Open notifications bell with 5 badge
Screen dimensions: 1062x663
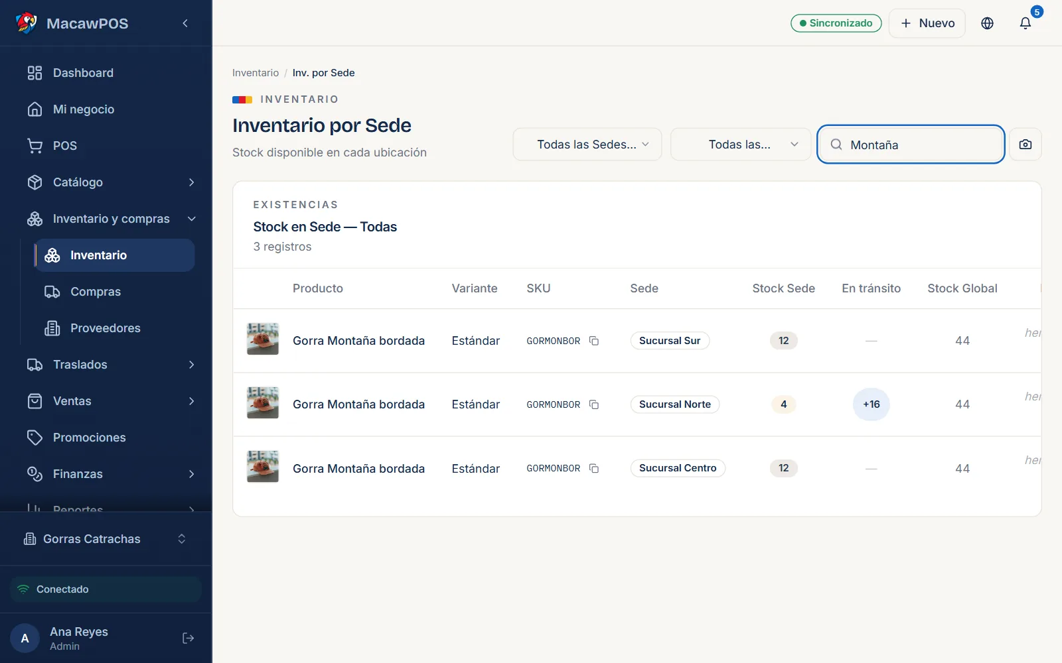(1025, 23)
